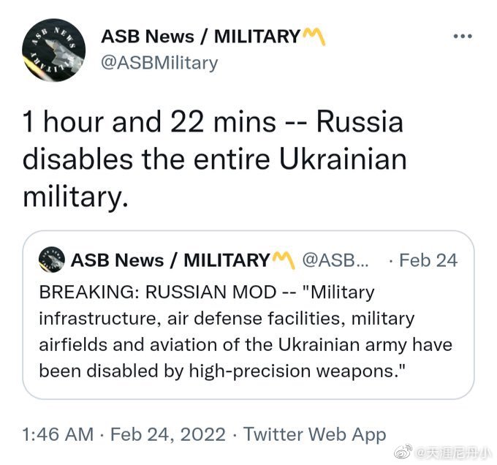Click '1 hour and 22 mins' tweet text
The width and height of the screenshot is (497, 465).
(149, 122)
